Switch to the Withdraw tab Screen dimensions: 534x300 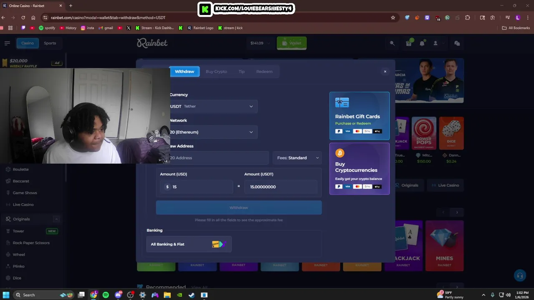pyautogui.click(x=184, y=72)
